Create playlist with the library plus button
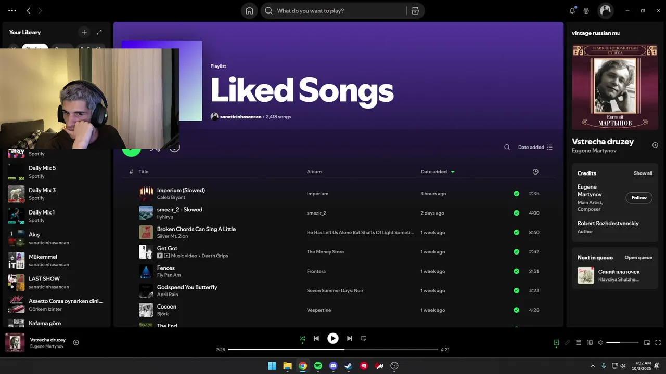 click(x=84, y=32)
